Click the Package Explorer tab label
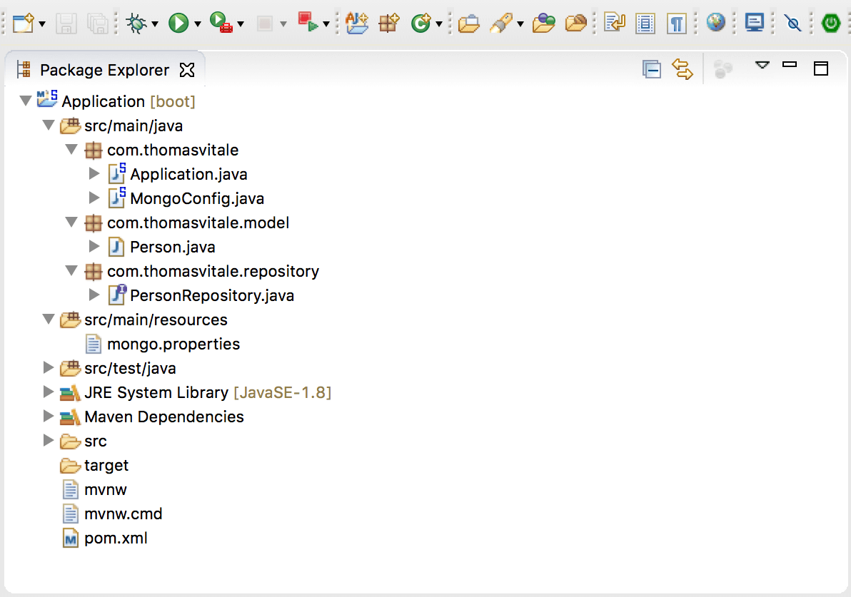This screenshot has height=597, width=851. point(106,70)
